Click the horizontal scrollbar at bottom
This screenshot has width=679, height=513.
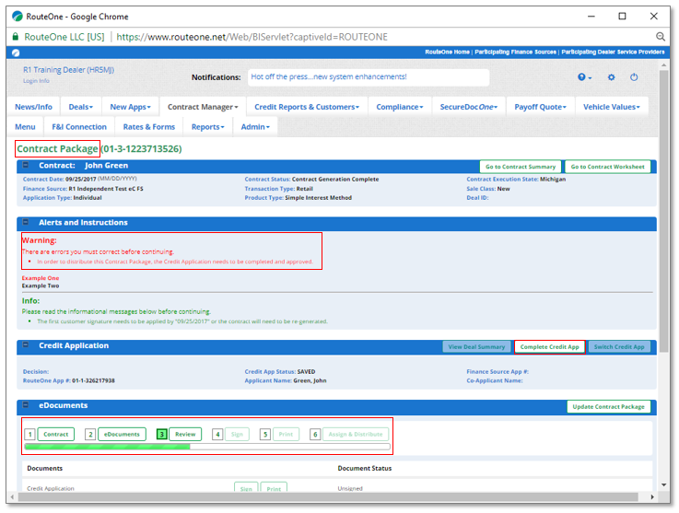[x=328, y=496]
